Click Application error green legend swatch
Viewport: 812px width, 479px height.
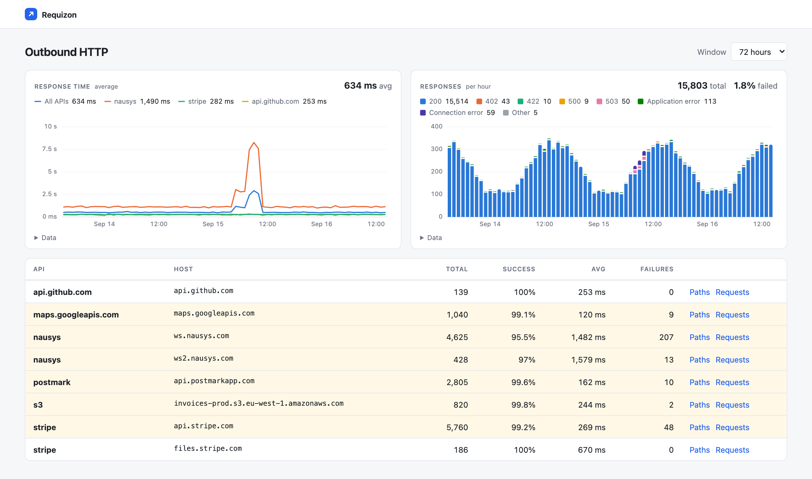pyautogui.click(x=641, y=101)
